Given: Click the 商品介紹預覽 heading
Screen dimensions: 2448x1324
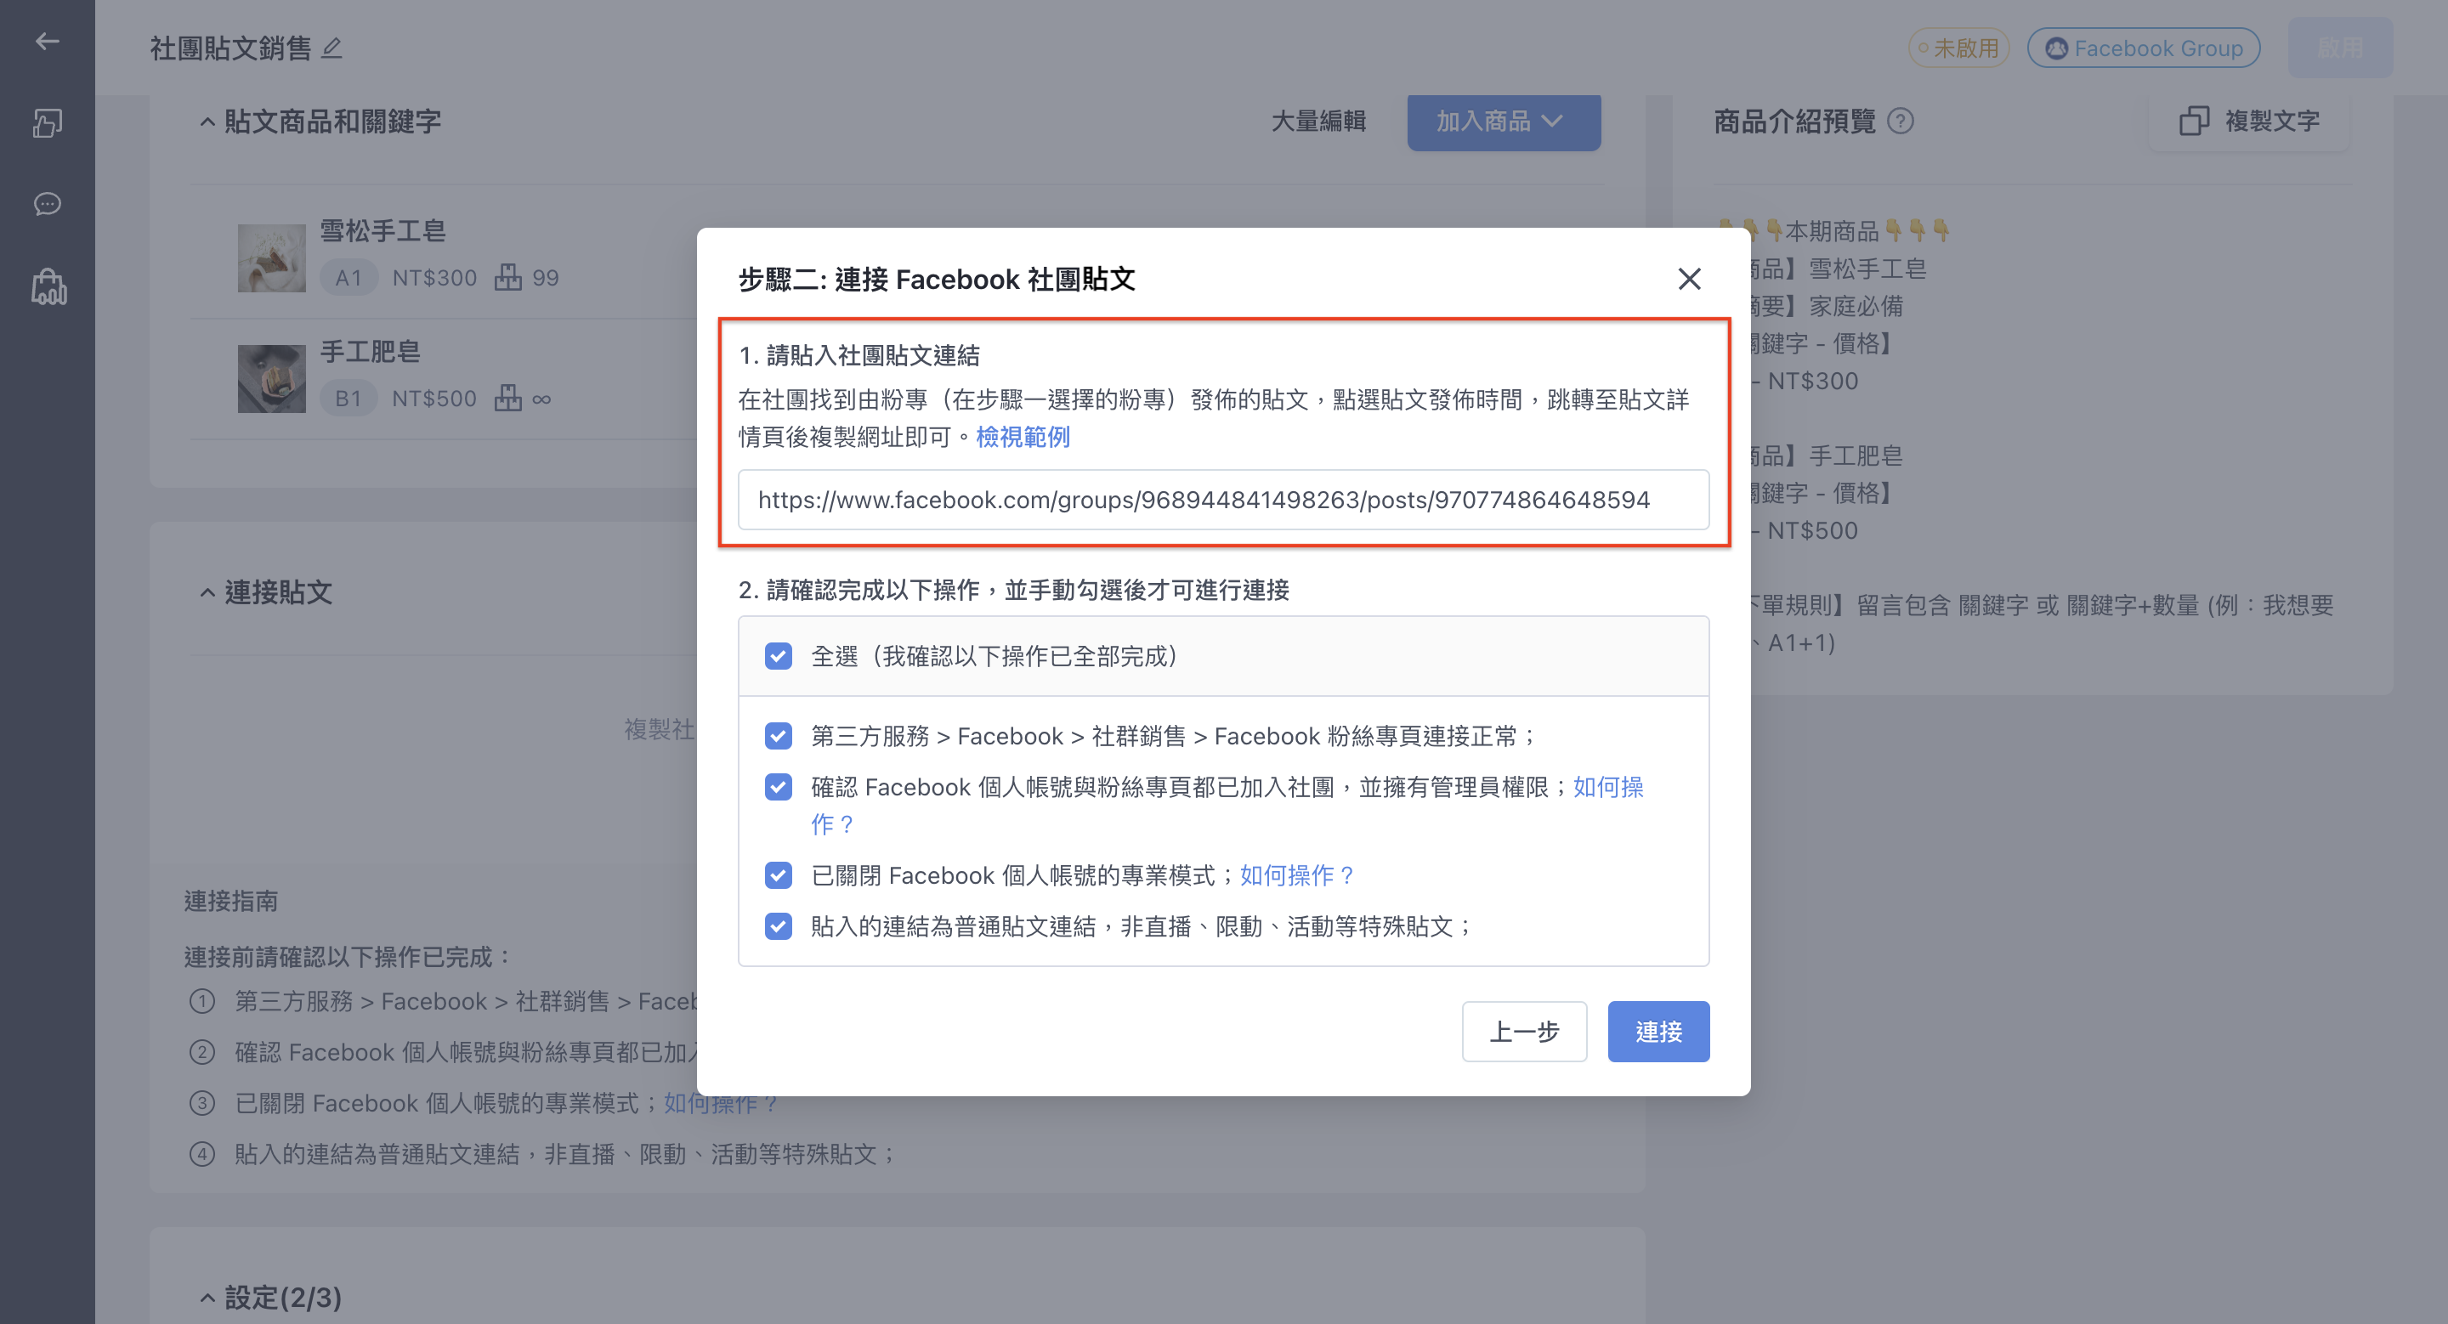Looking at the screenshot, I should tap(1794, 121).
